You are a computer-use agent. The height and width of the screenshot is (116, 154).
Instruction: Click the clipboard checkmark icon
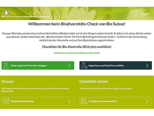click(84, 101)
